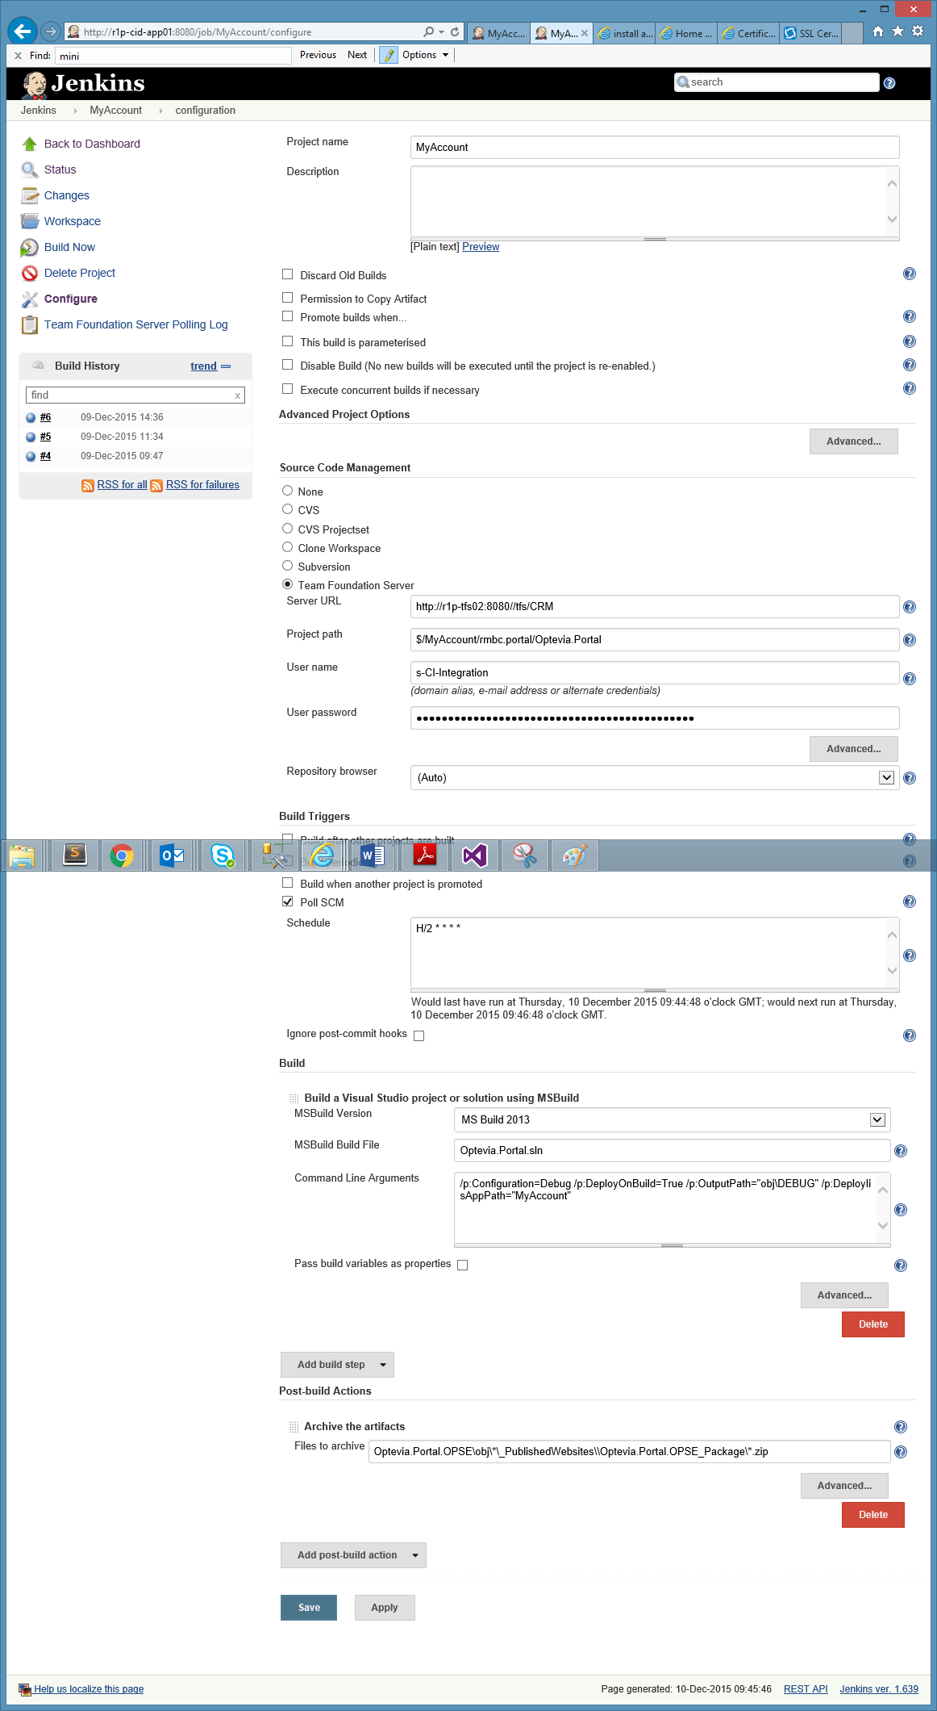The image size is (937, 1711).
Task: Switch to the SSL Cer... browser tab
Action: pyautogui.click(x=811, y=33)
